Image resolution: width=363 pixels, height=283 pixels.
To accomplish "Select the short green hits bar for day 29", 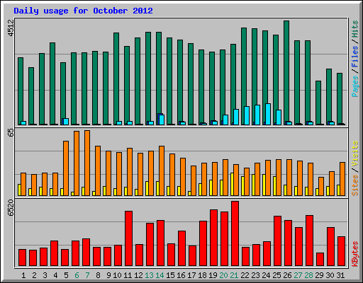I will 318,103.
